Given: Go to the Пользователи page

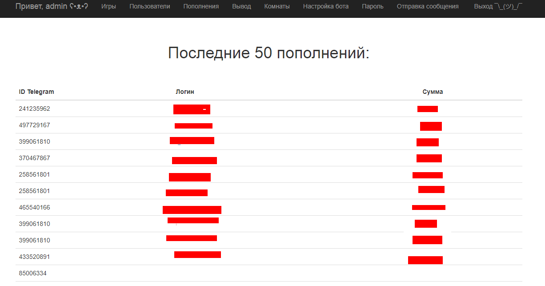Looking at the screenshot, I should [149, 6].
